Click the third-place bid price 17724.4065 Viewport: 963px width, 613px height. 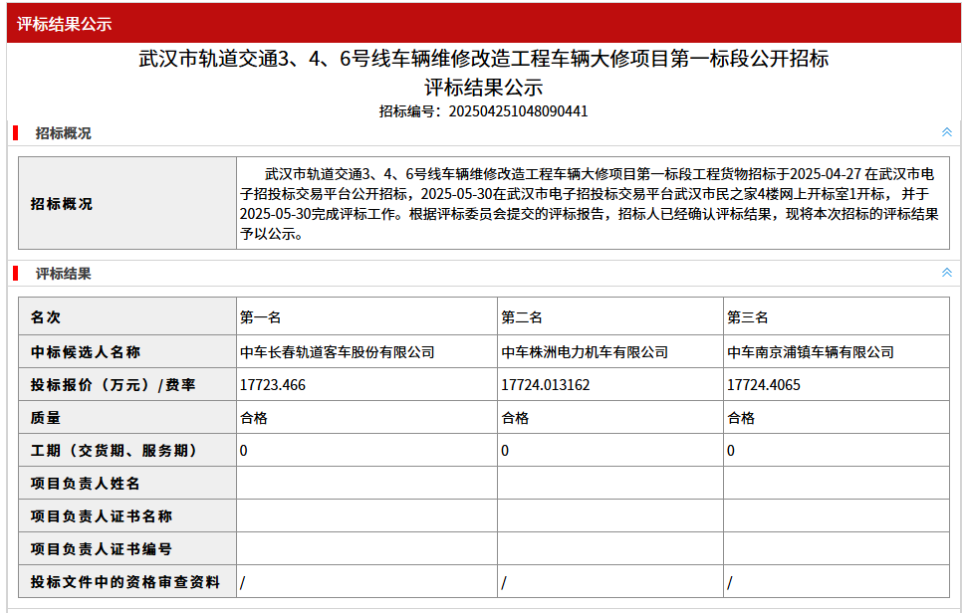[764, 385]
